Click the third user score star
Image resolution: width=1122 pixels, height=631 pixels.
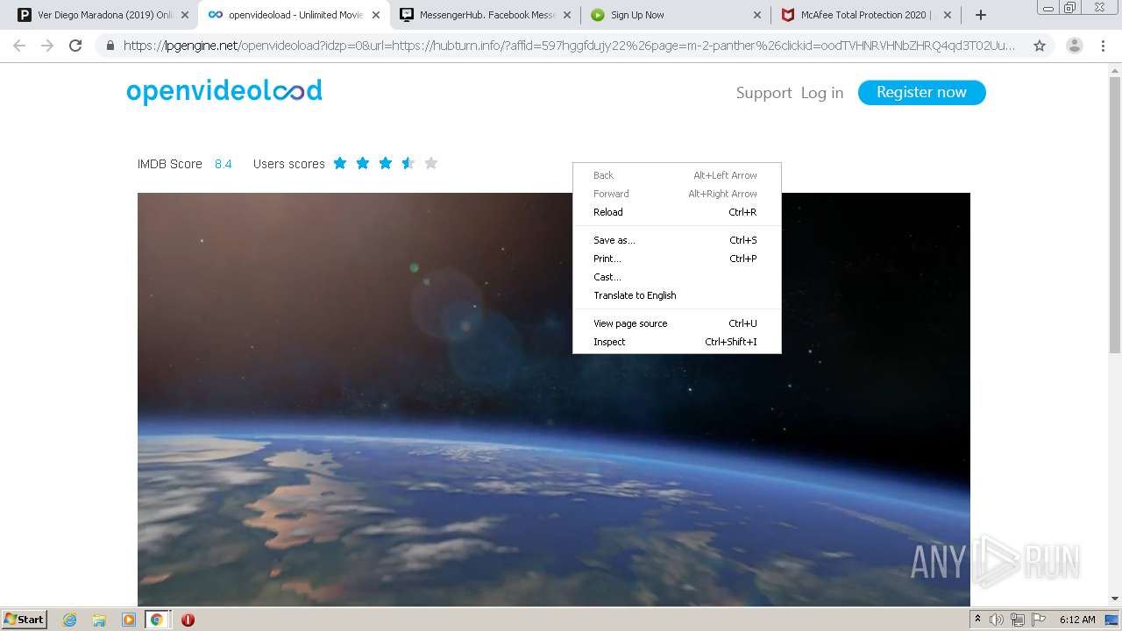pos(386,163)
